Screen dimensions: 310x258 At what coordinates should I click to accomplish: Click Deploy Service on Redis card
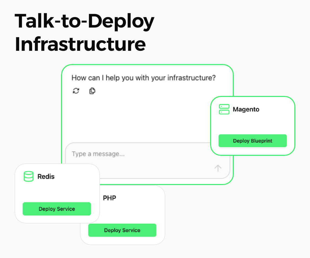tap(57, 209)
